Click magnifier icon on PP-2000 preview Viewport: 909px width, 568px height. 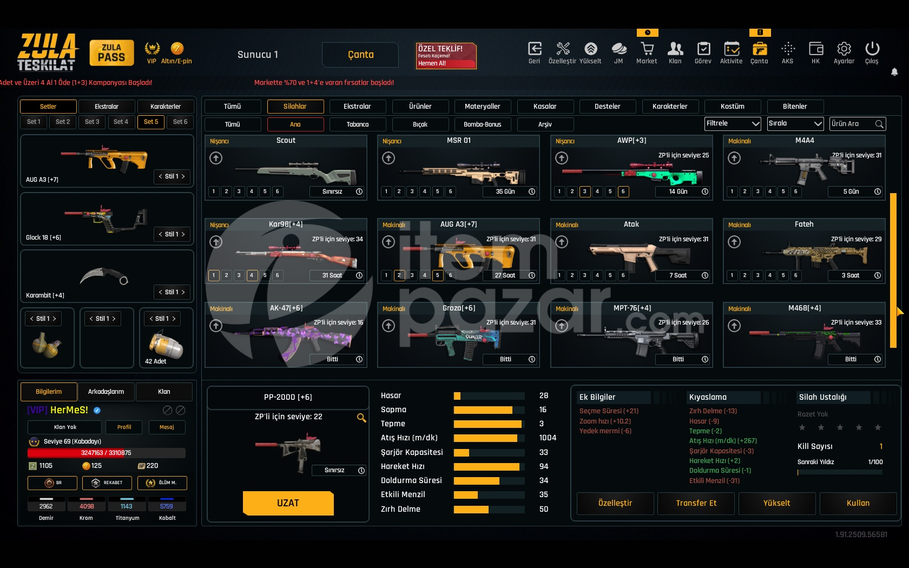[361, 418]
